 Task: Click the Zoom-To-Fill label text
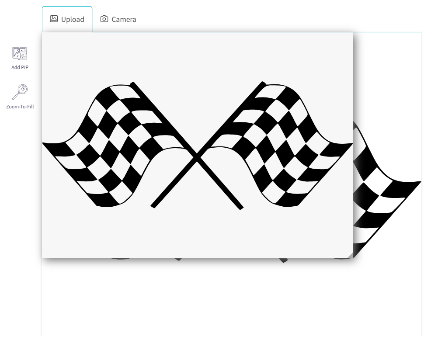20,106
